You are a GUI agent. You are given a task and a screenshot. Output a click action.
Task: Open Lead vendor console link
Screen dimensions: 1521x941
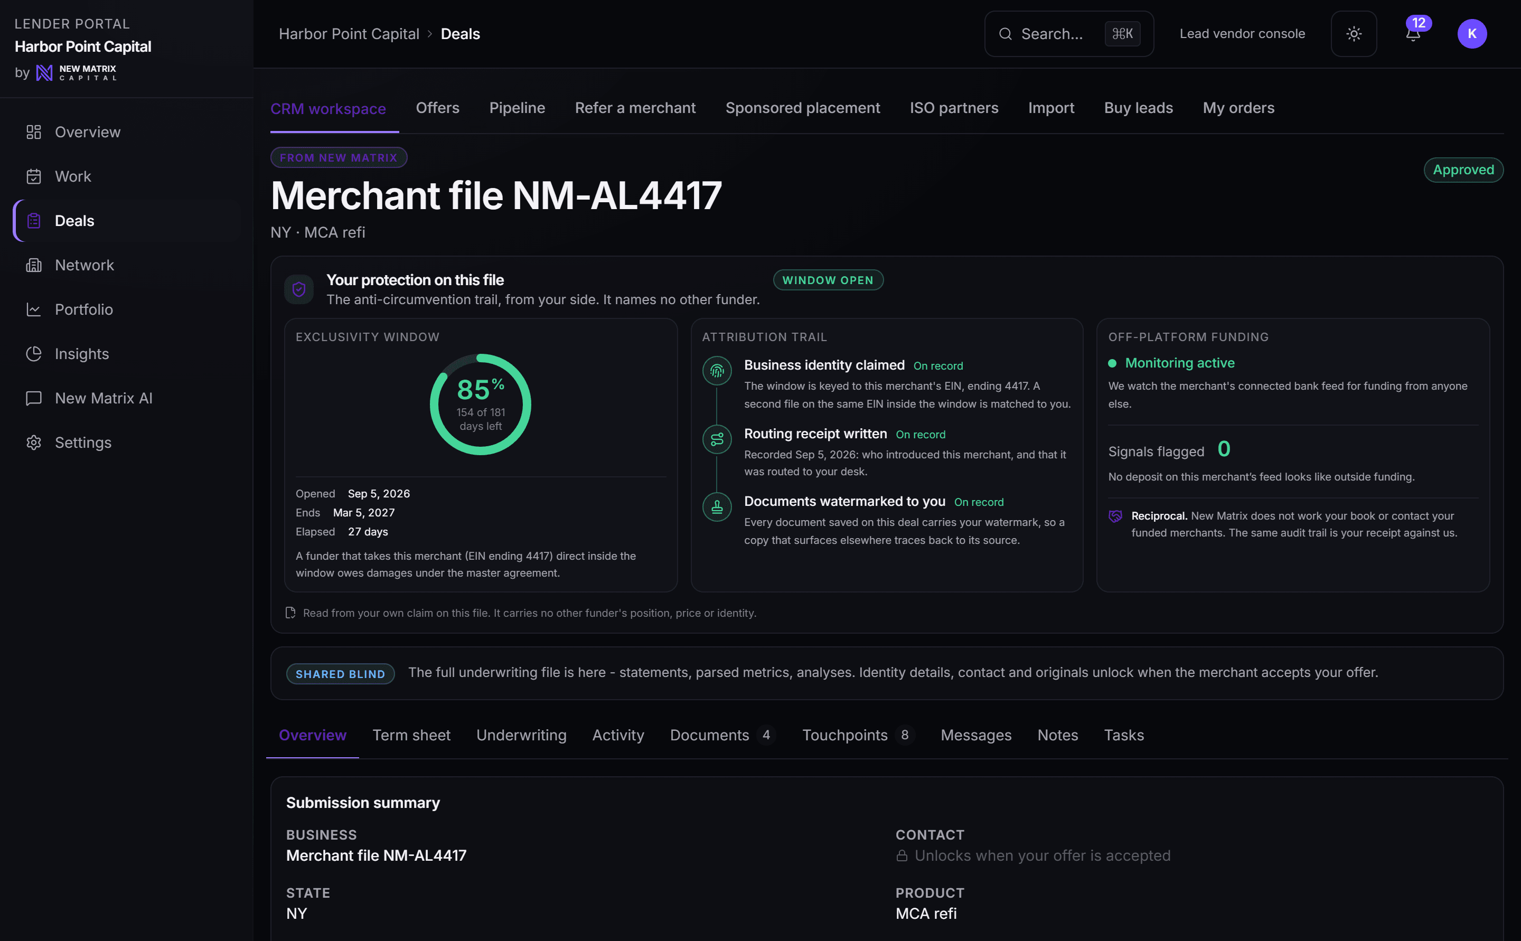pyautogui.click(x=1242, y=34)
